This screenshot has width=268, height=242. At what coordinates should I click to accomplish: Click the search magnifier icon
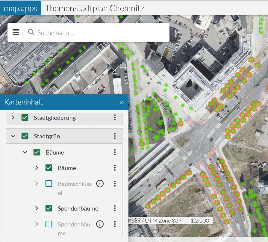[x=31, y=32]
